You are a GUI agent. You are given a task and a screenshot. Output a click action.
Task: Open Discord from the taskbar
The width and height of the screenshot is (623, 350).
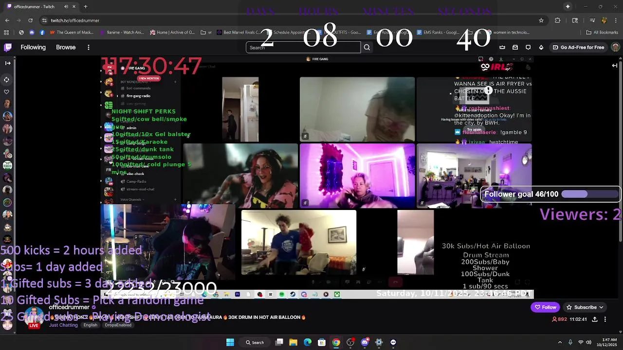pyautogui.click(x=365, y=342)
